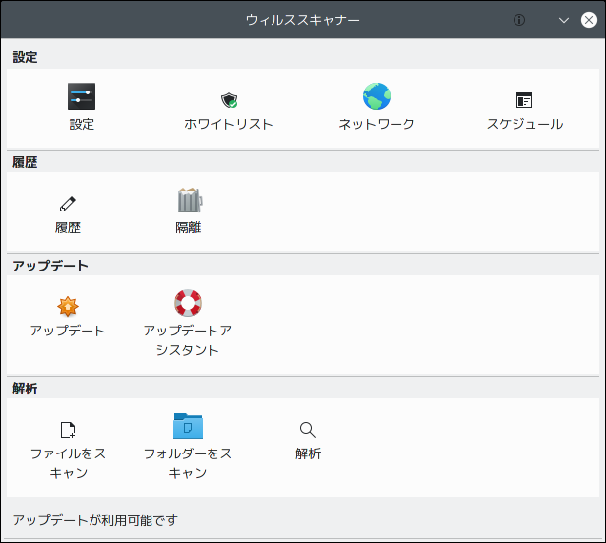606x543 pixels.
Task: Open the 設定 sliders icon
Action: click(82, 96)
